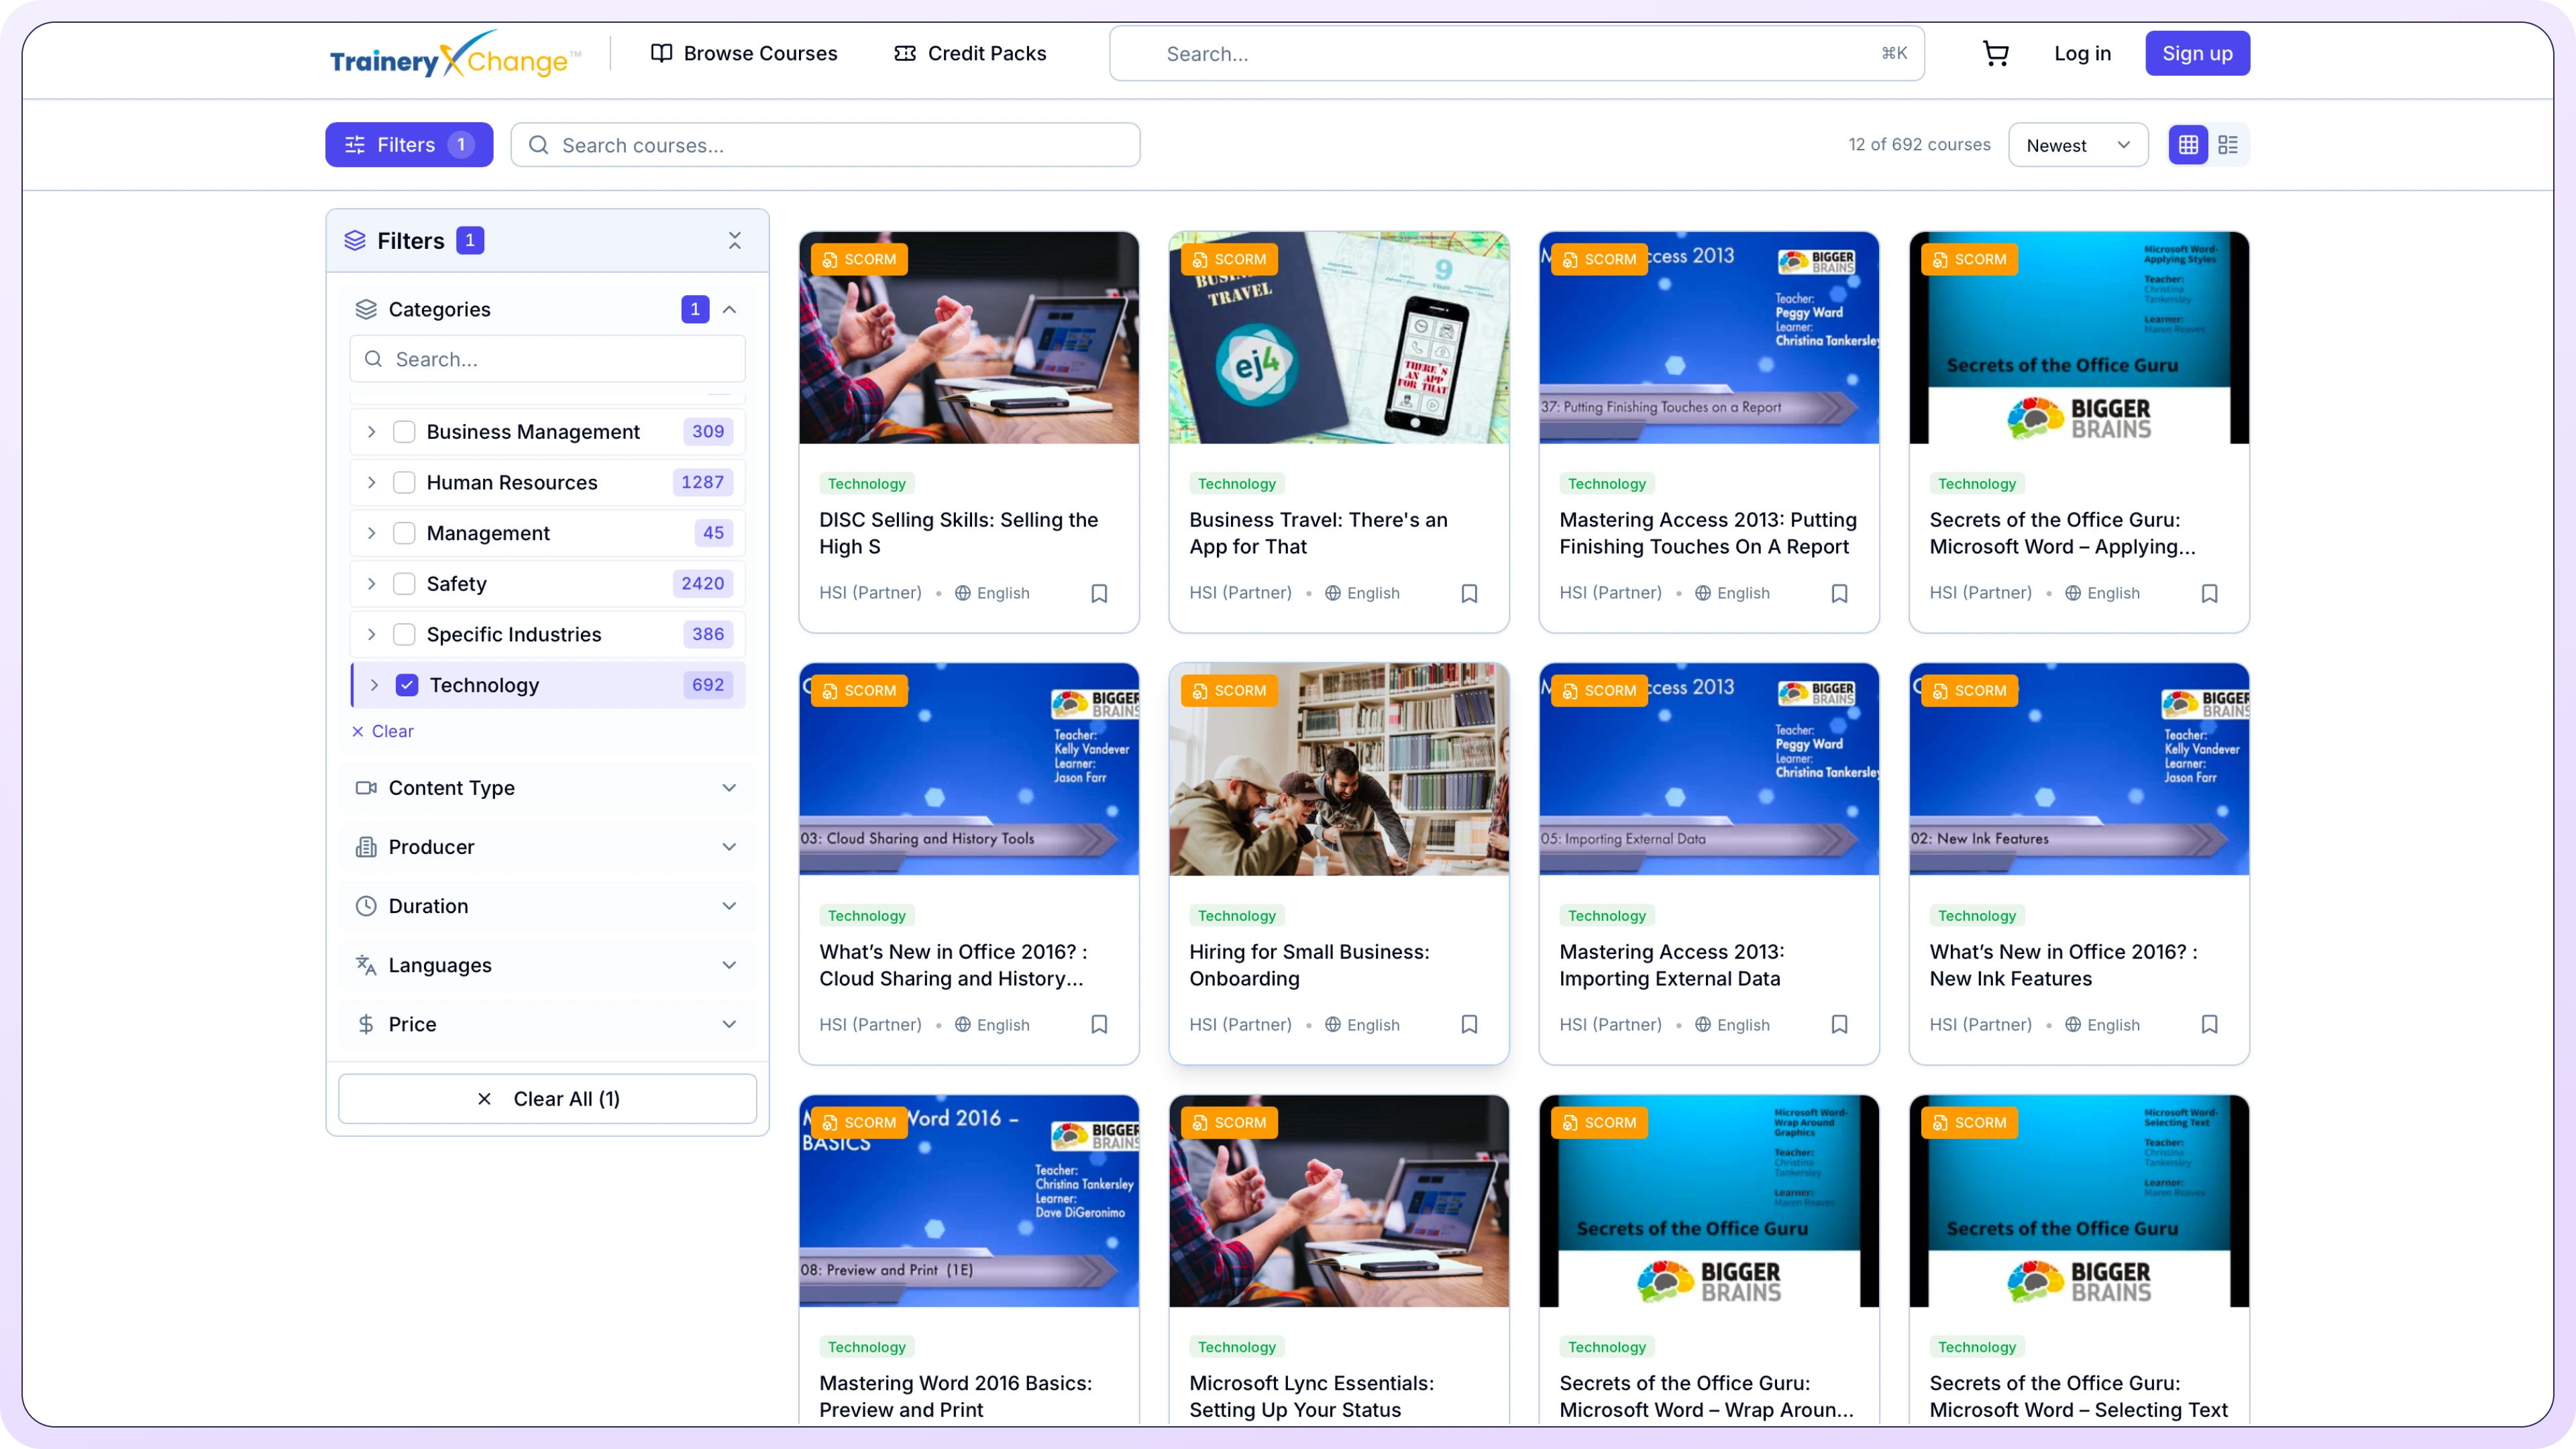Open the shopping cart icon
Viewport: 2576px width, 1449px height.
click(1995, 54)
